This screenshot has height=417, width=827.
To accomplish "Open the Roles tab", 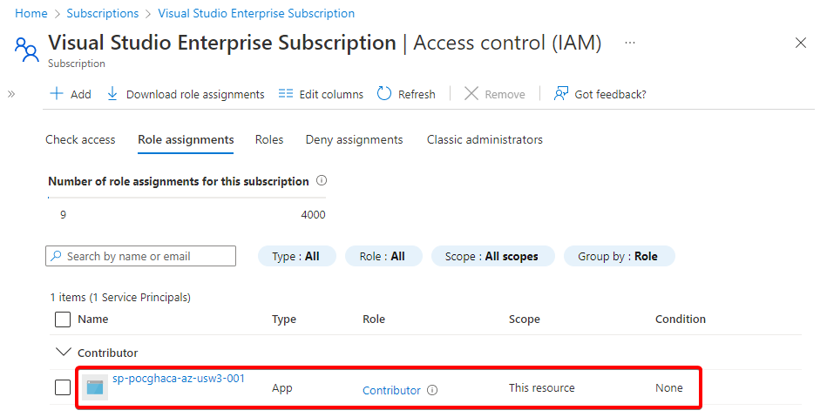I will 269,139.
